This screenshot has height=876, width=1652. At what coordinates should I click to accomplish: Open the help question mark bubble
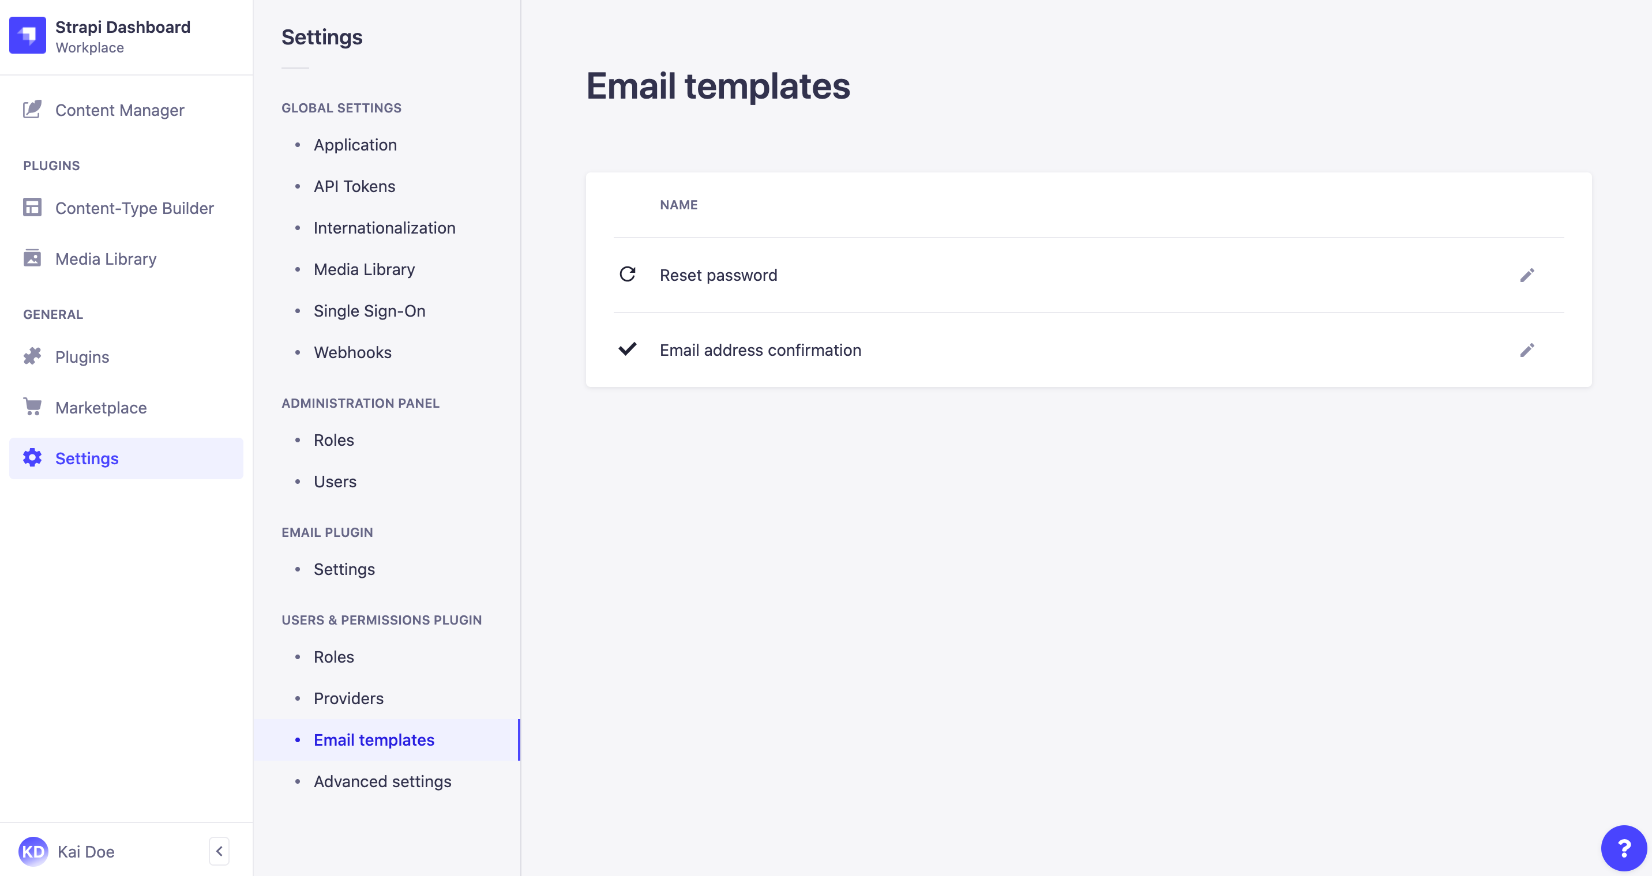click(1624, 847)
